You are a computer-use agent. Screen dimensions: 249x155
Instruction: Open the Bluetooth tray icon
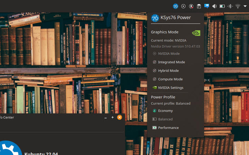click(x=230, y=6)
